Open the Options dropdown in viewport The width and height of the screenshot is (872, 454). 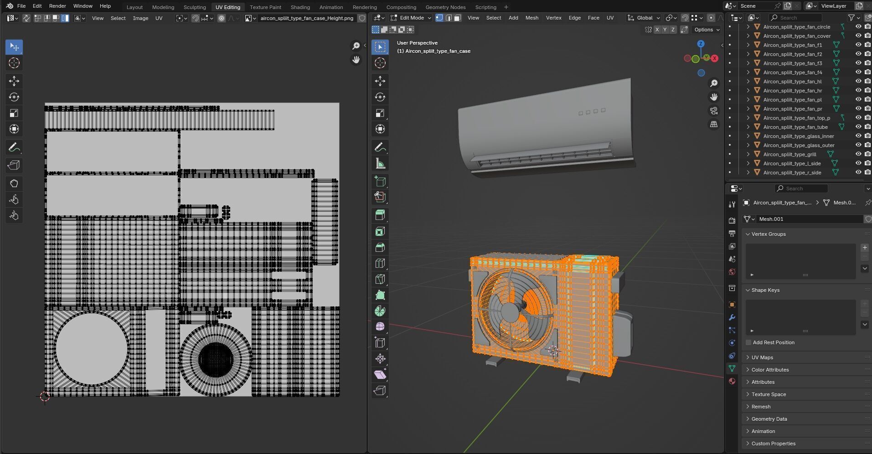[707, 30]
